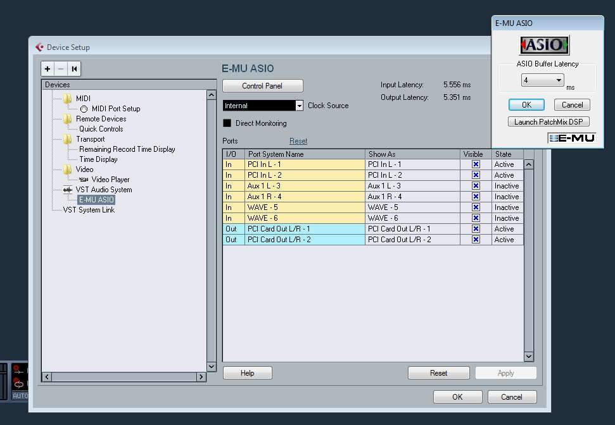Open the Clock Source dropdown
Viewport: 615px width, 425px height.
pos(300,106)
